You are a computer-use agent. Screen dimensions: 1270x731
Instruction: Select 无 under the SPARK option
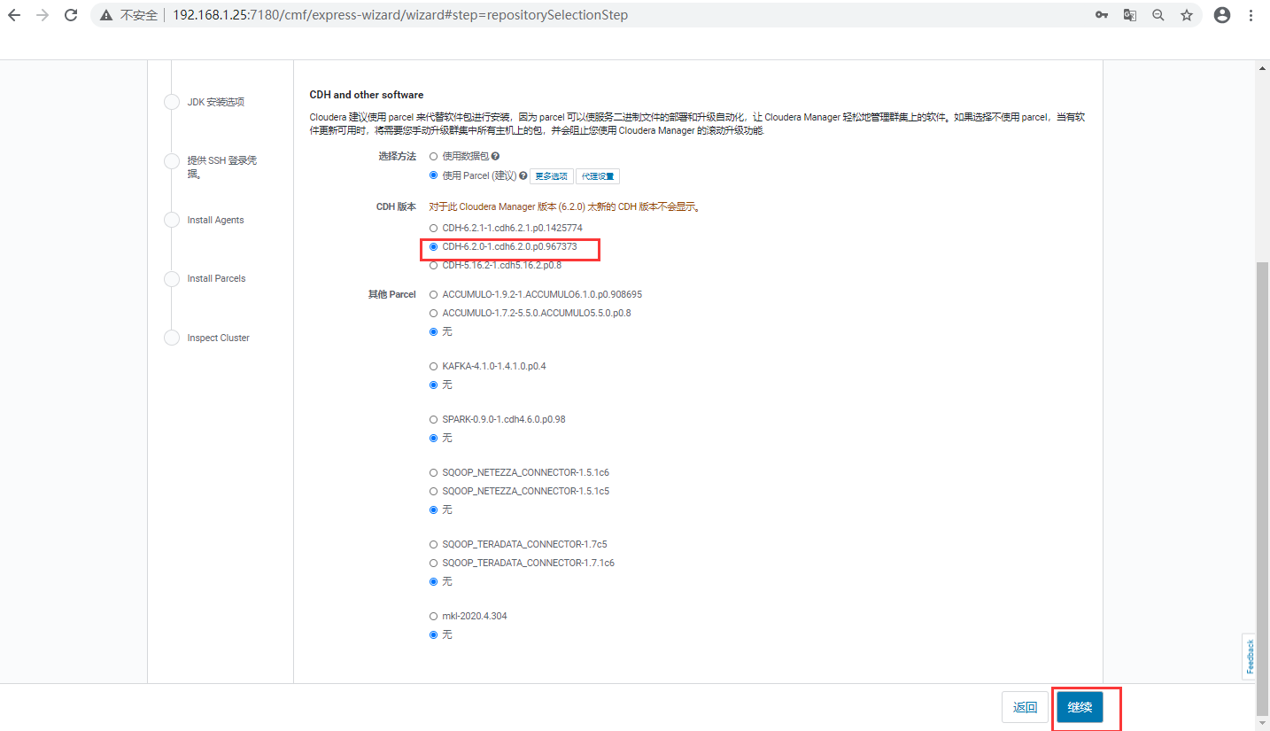pyautogui.click(x=433, y=438)
